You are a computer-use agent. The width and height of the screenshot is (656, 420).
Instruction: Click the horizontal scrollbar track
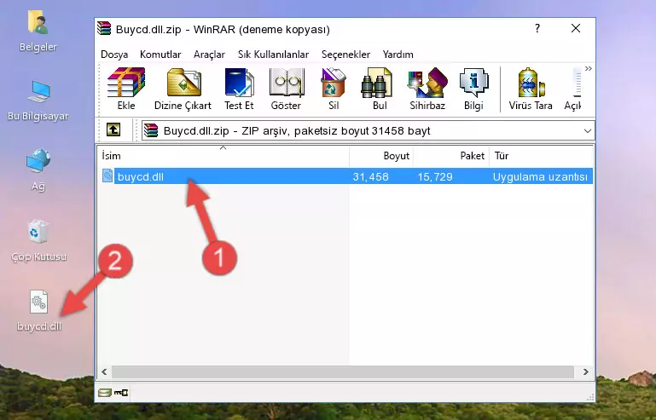343,371
